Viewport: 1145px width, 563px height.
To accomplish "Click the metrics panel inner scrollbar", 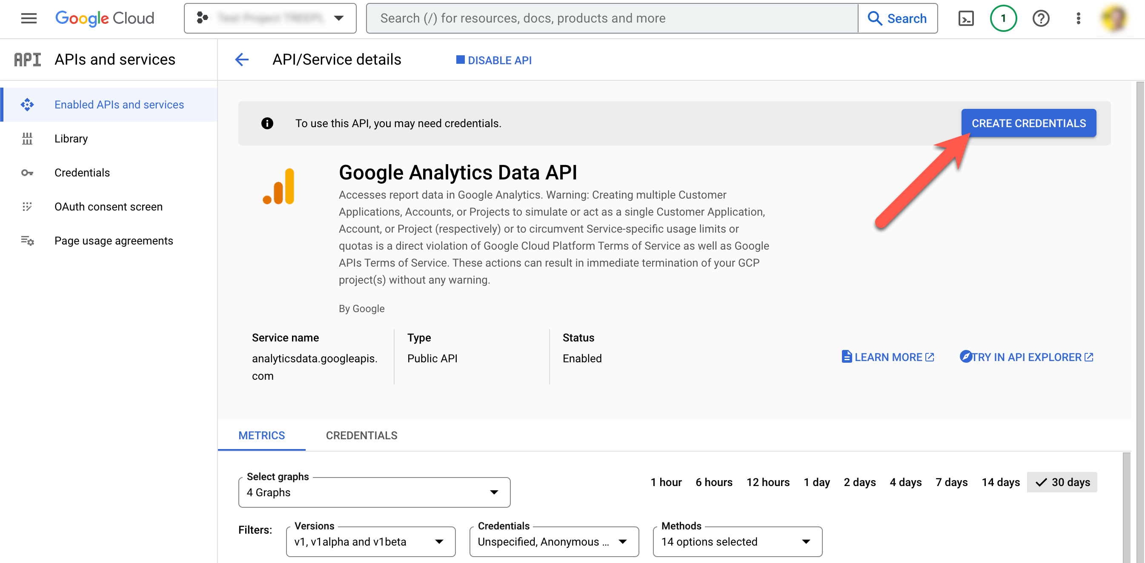I will (x=1126, y=507).
